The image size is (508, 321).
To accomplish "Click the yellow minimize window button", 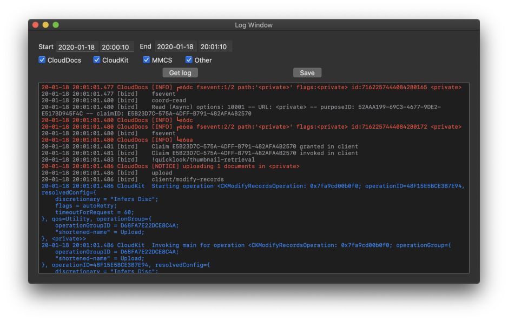I will coord(45,25).
